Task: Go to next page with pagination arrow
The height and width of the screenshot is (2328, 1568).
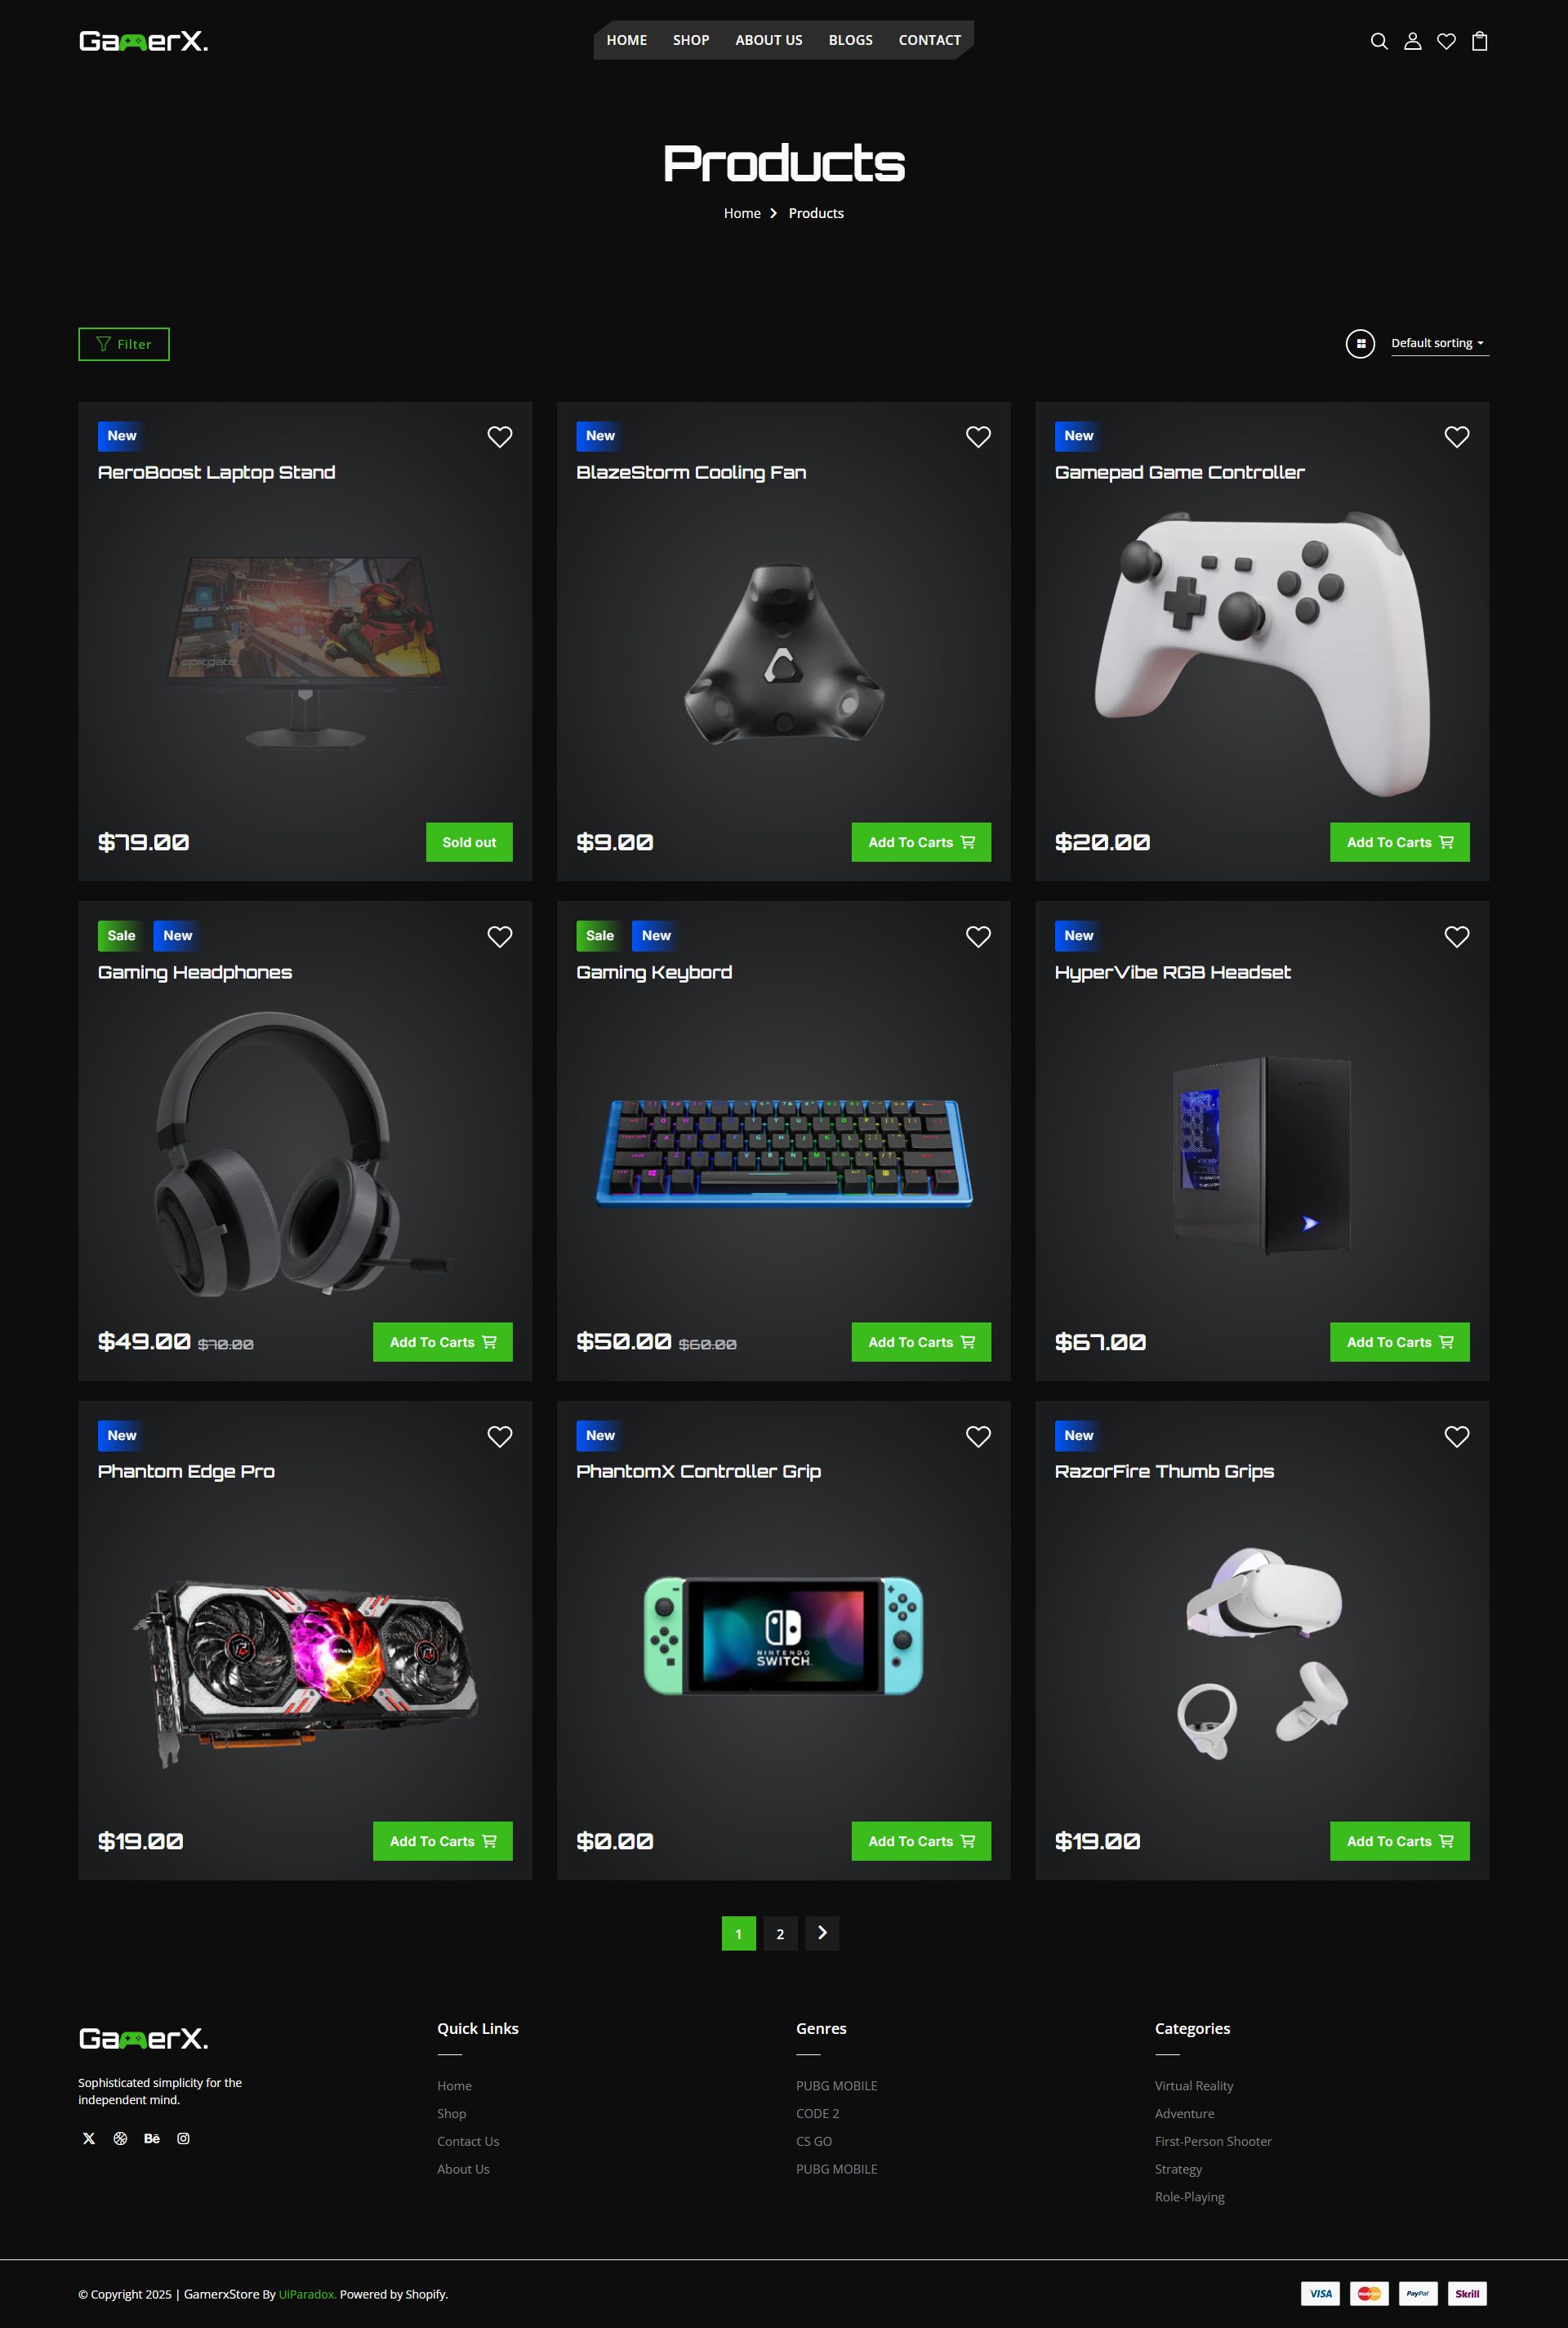Action: [822, 1933]
